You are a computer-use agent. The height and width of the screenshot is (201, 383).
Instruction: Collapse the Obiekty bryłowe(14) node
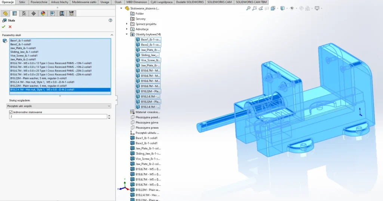coord(127,34)
